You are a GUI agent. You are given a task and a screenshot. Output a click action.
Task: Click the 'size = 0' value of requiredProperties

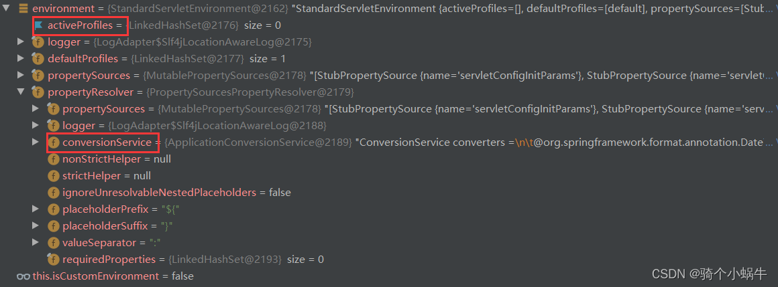pos(305,260)
